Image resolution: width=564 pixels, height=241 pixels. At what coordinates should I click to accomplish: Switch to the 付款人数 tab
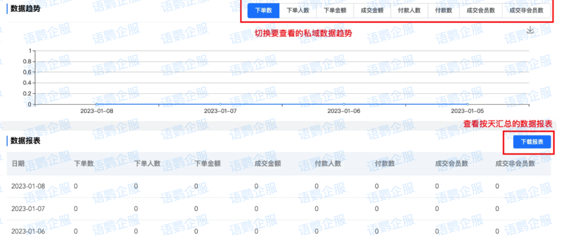(409, 10)
